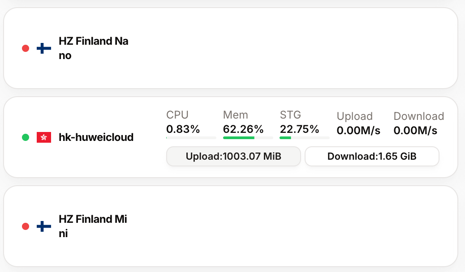Click the Mem usage progress bar
Screen dimensions: 465x272
(x=248, y=138)
